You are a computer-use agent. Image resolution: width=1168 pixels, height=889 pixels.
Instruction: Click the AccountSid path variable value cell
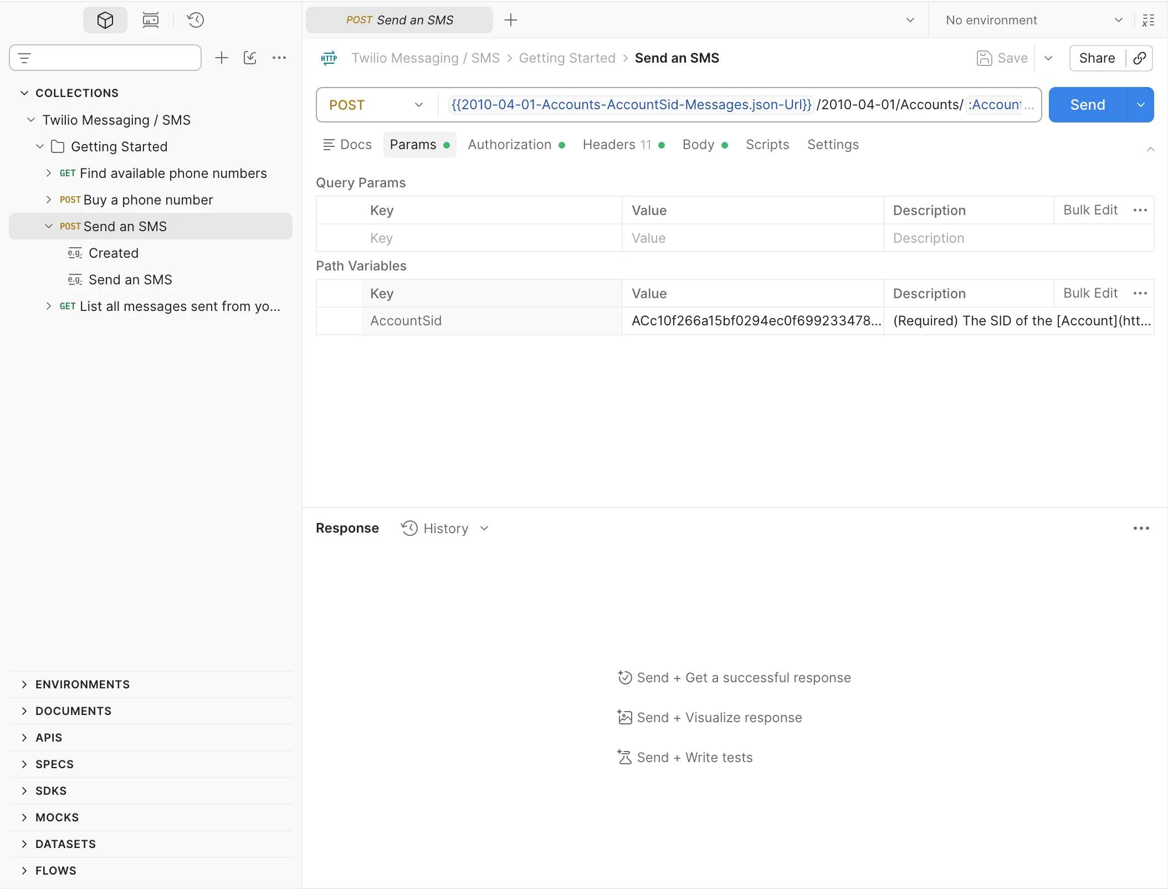coord(753,321)
